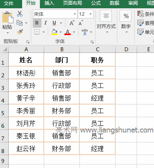Select the cell containing 秦玉银
154x168 pixels.
coord(26,136)
